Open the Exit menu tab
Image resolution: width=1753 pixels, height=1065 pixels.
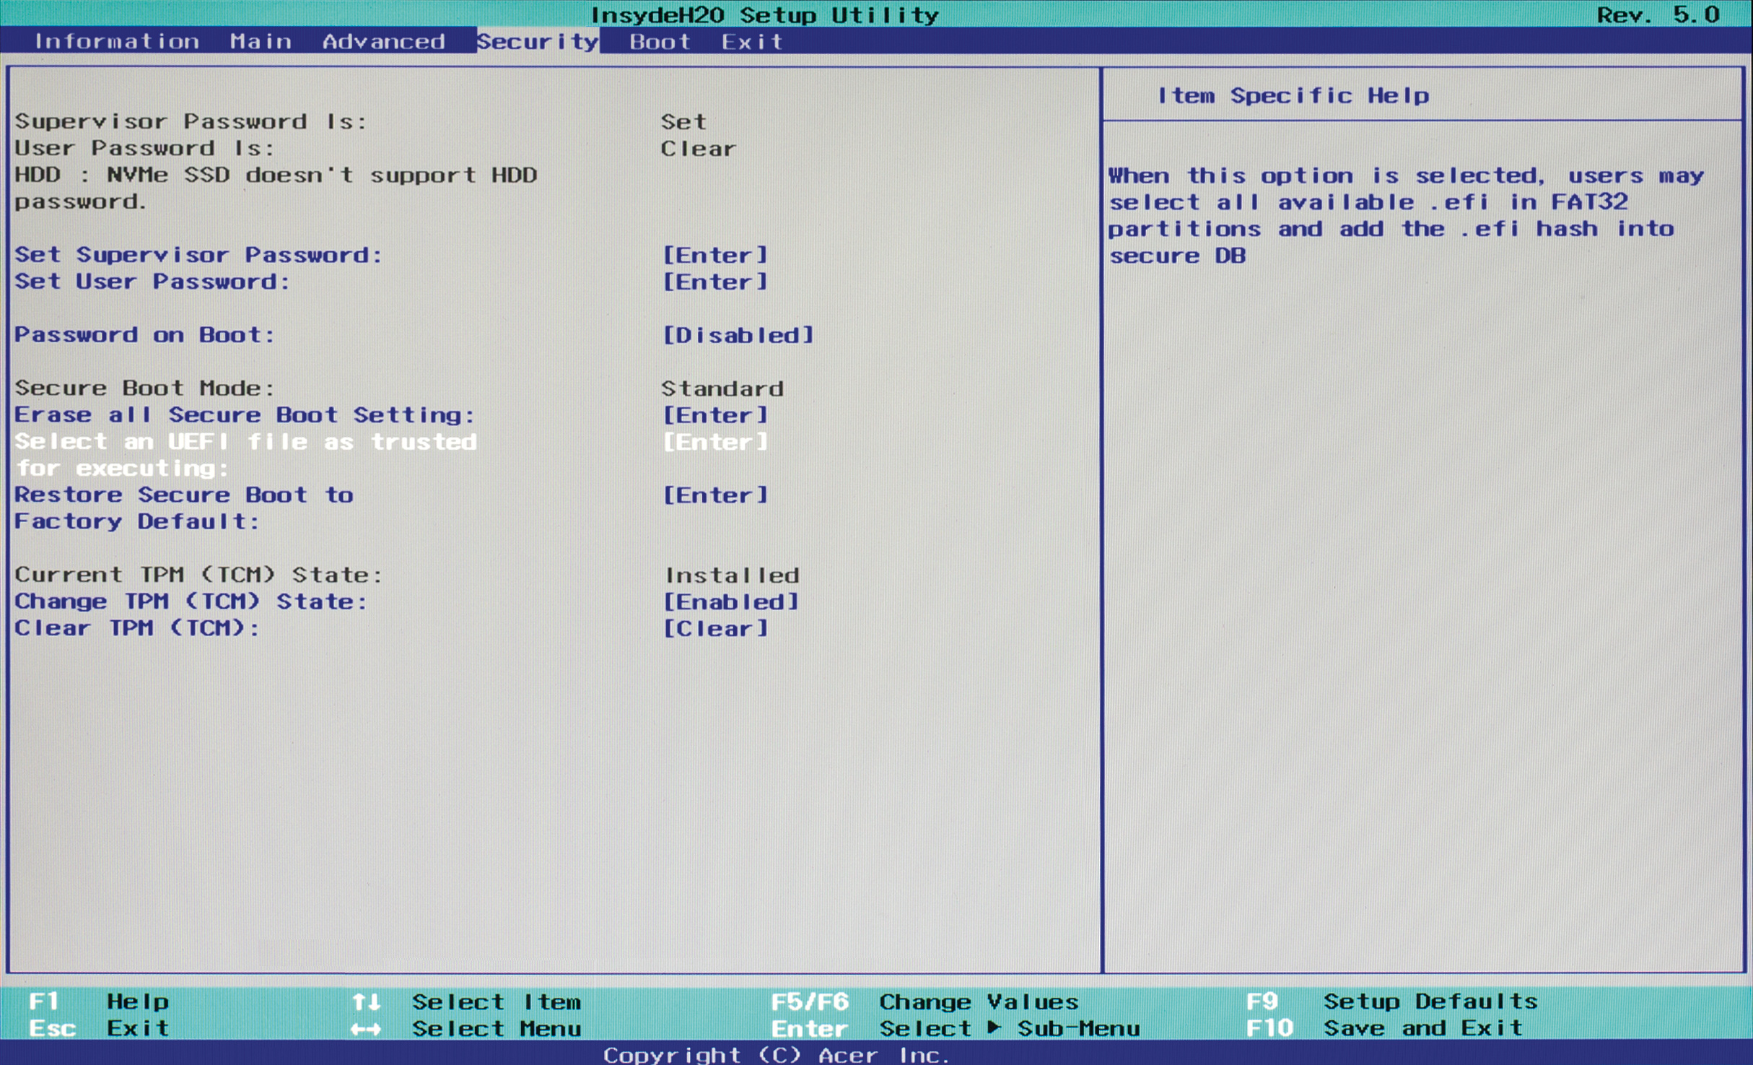pos(752,41)
